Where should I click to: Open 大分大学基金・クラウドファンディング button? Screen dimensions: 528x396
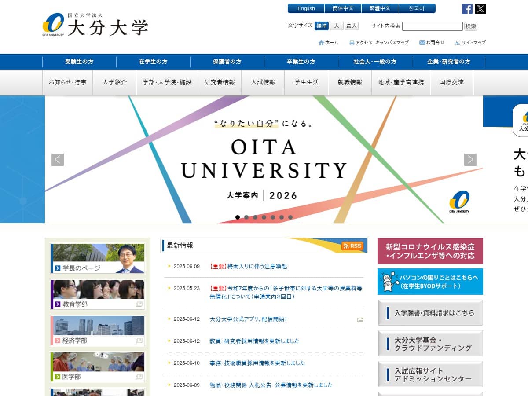coord(430,344)
